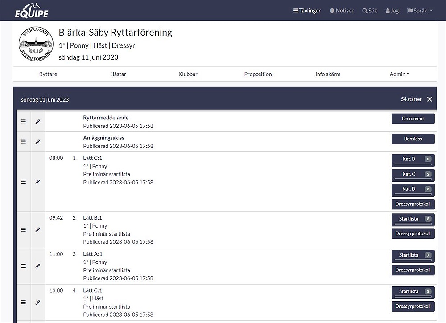The image size is (446, 323).
Task: Click the pencil edit icon for Ryttarmeddelande
Action: pyautogui.click(x=38, y=122)
